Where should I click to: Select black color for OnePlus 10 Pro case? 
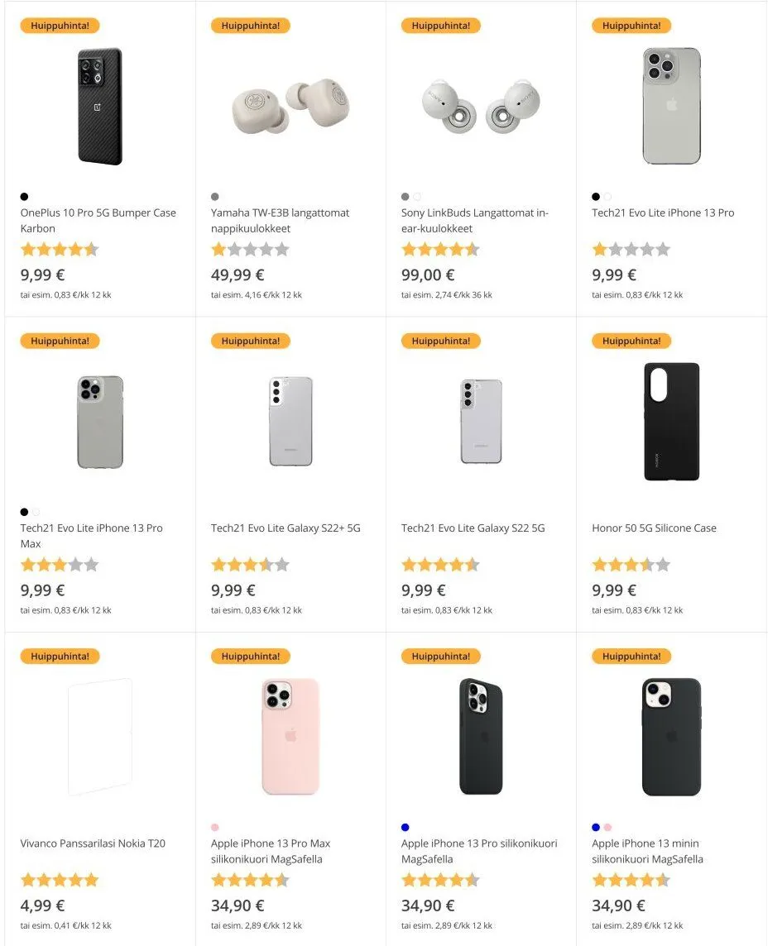point(25,197)
